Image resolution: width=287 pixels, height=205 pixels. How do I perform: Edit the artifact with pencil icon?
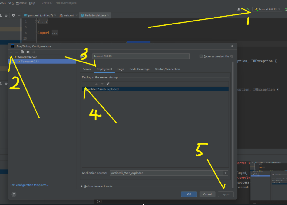(108, 84)
